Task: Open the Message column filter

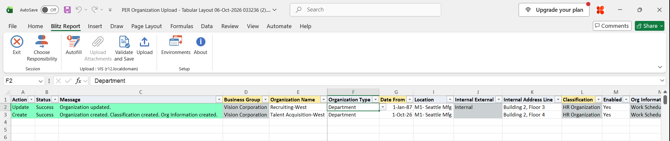Action: (219, 99)
